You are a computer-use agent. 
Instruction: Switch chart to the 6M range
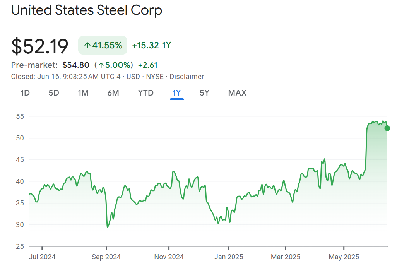point(113,93)
